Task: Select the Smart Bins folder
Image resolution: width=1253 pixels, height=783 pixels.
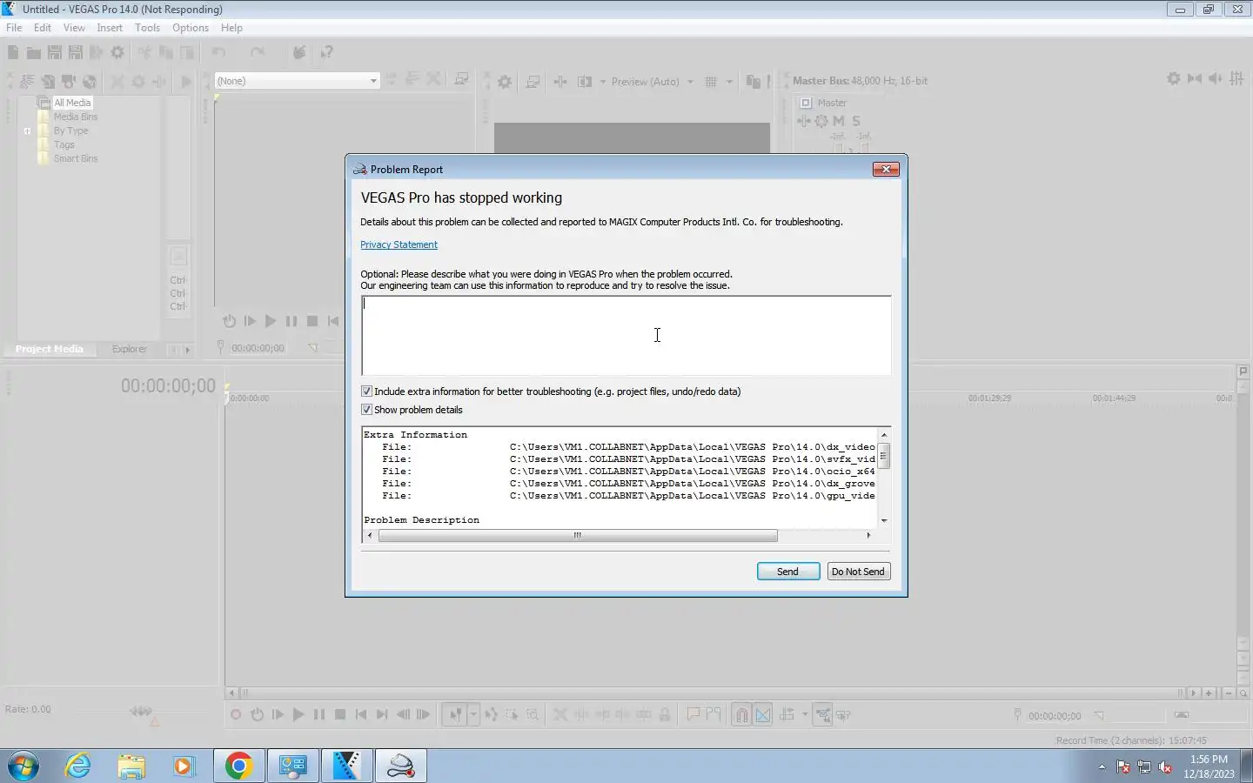Action: click(x=76, y=158)
